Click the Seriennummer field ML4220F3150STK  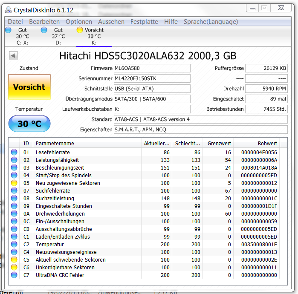[x=152, y=78]
